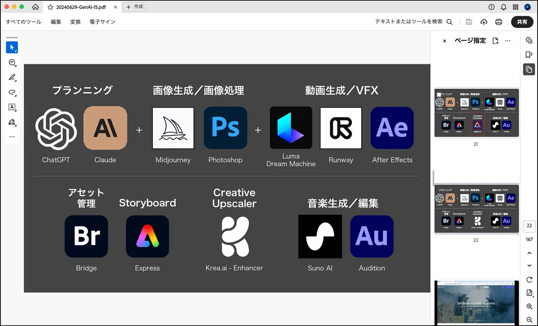The width and height of the screenshot is (538, 326).
Task: Open the 編集 menu
Action: pos(56,22)
